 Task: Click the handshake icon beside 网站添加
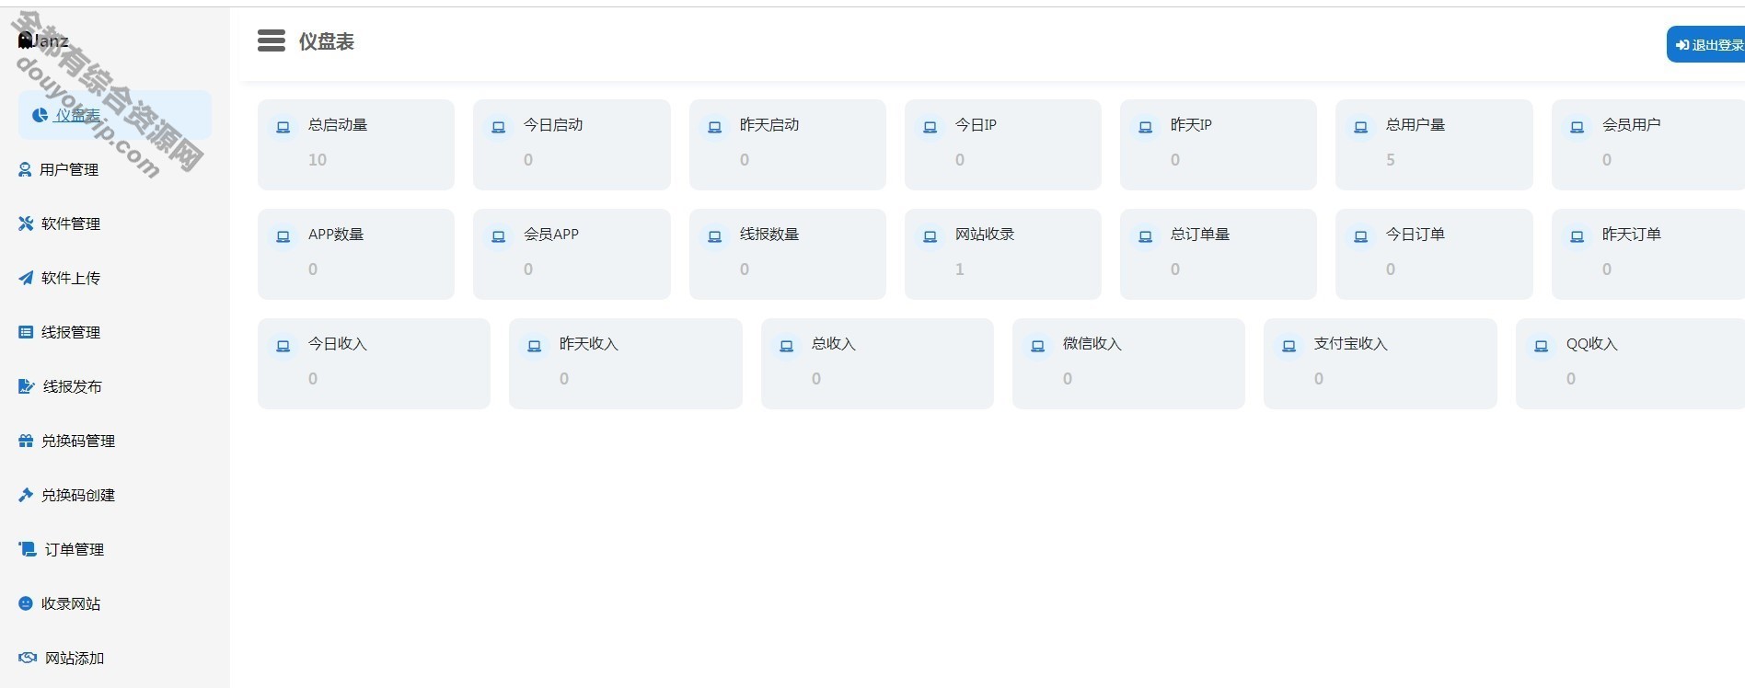tap(28, 657)
